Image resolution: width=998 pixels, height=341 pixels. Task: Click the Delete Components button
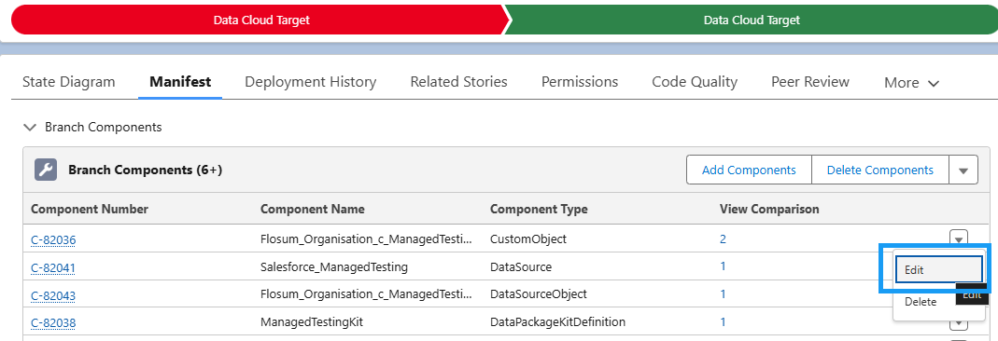pos(880,170)
